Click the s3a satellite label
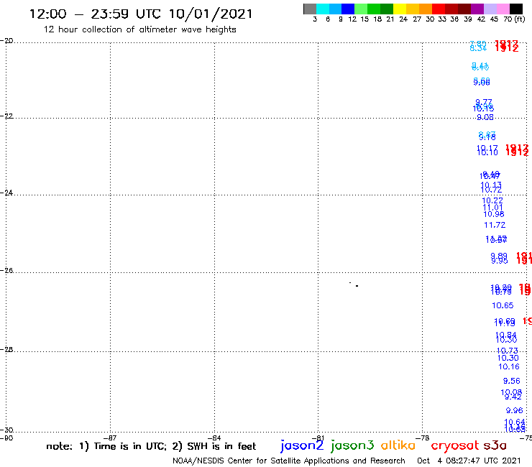This screenshot has height=467, width=532. [x=495, y=445]
